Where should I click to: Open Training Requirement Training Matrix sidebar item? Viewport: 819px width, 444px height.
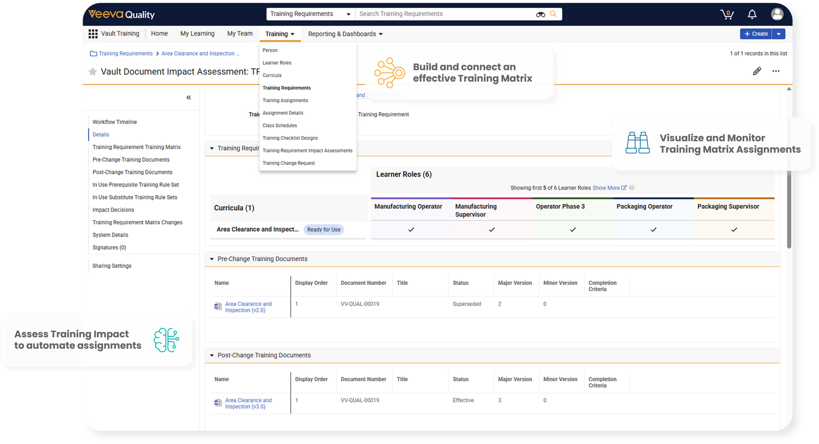tap(137, 147)
